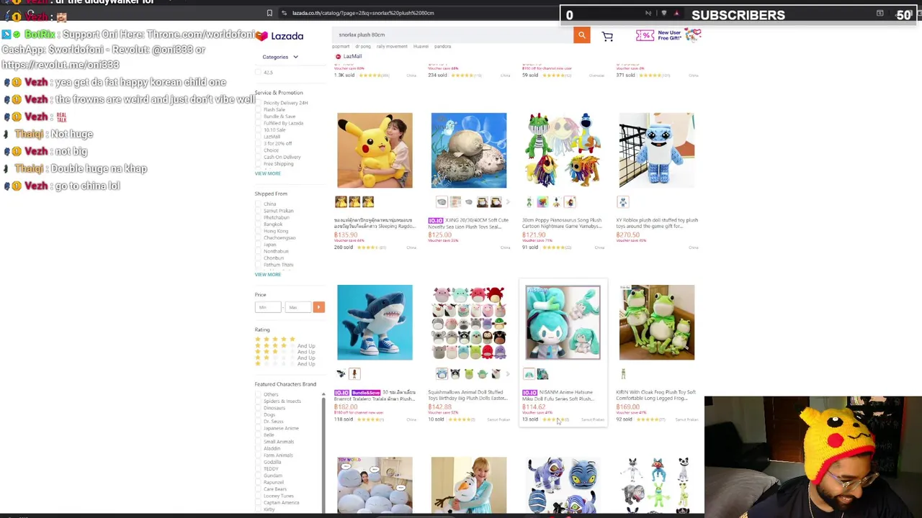Tick the Flash Sale checkbox
Screen dimensions: 922x518
point(258,109)
